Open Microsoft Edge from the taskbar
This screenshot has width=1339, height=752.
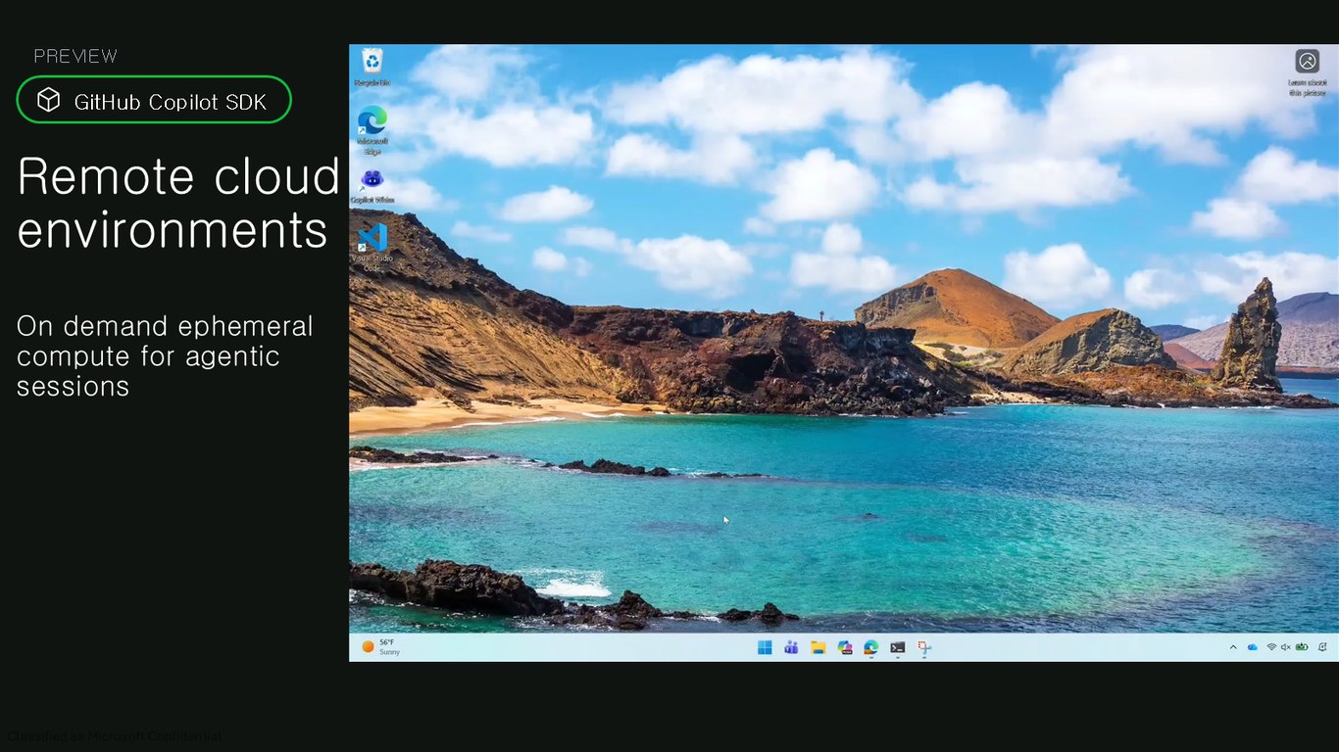[870, 647]
